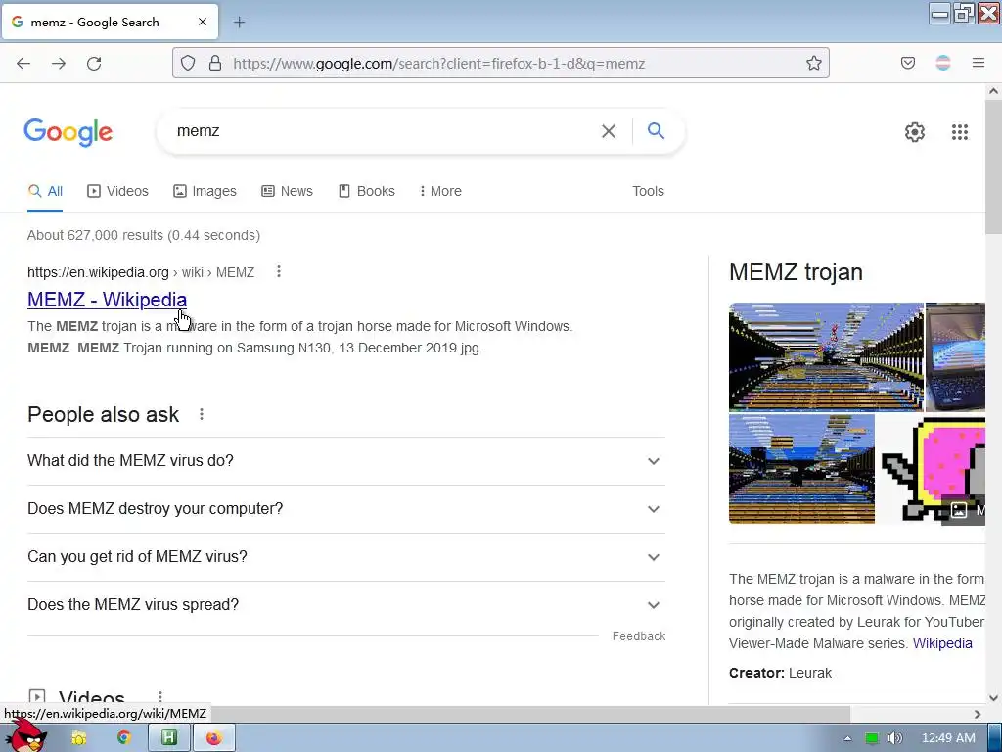Click the scroll up arrow of the page scrollbar
The height and width of the screenshot is (752, 1002).
click(x=993, y=91)
